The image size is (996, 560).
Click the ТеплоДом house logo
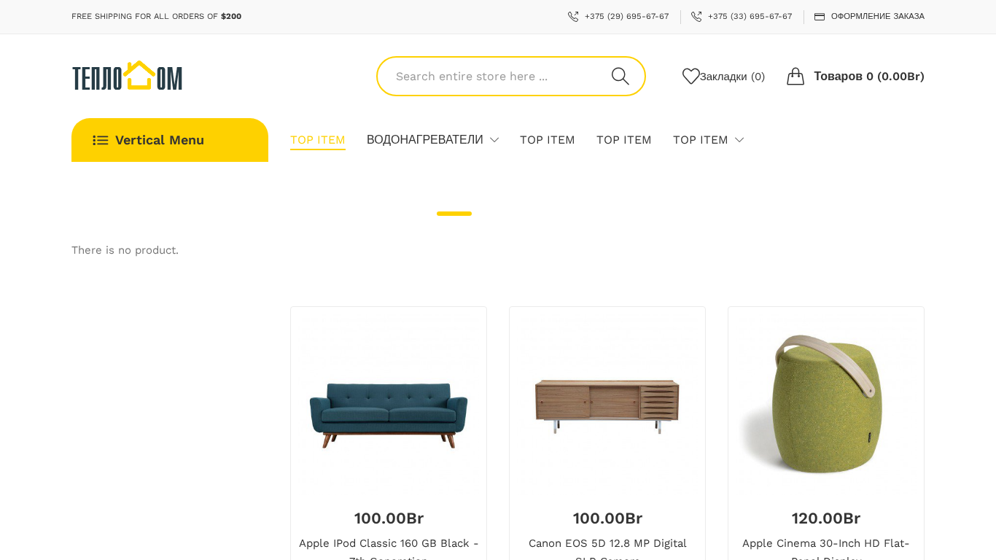[127, 77]
